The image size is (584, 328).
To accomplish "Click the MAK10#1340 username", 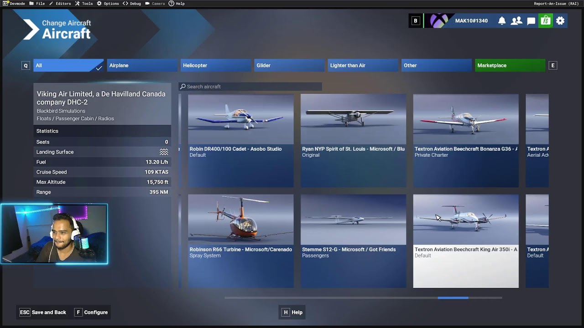I will click(x=471, y=20).
